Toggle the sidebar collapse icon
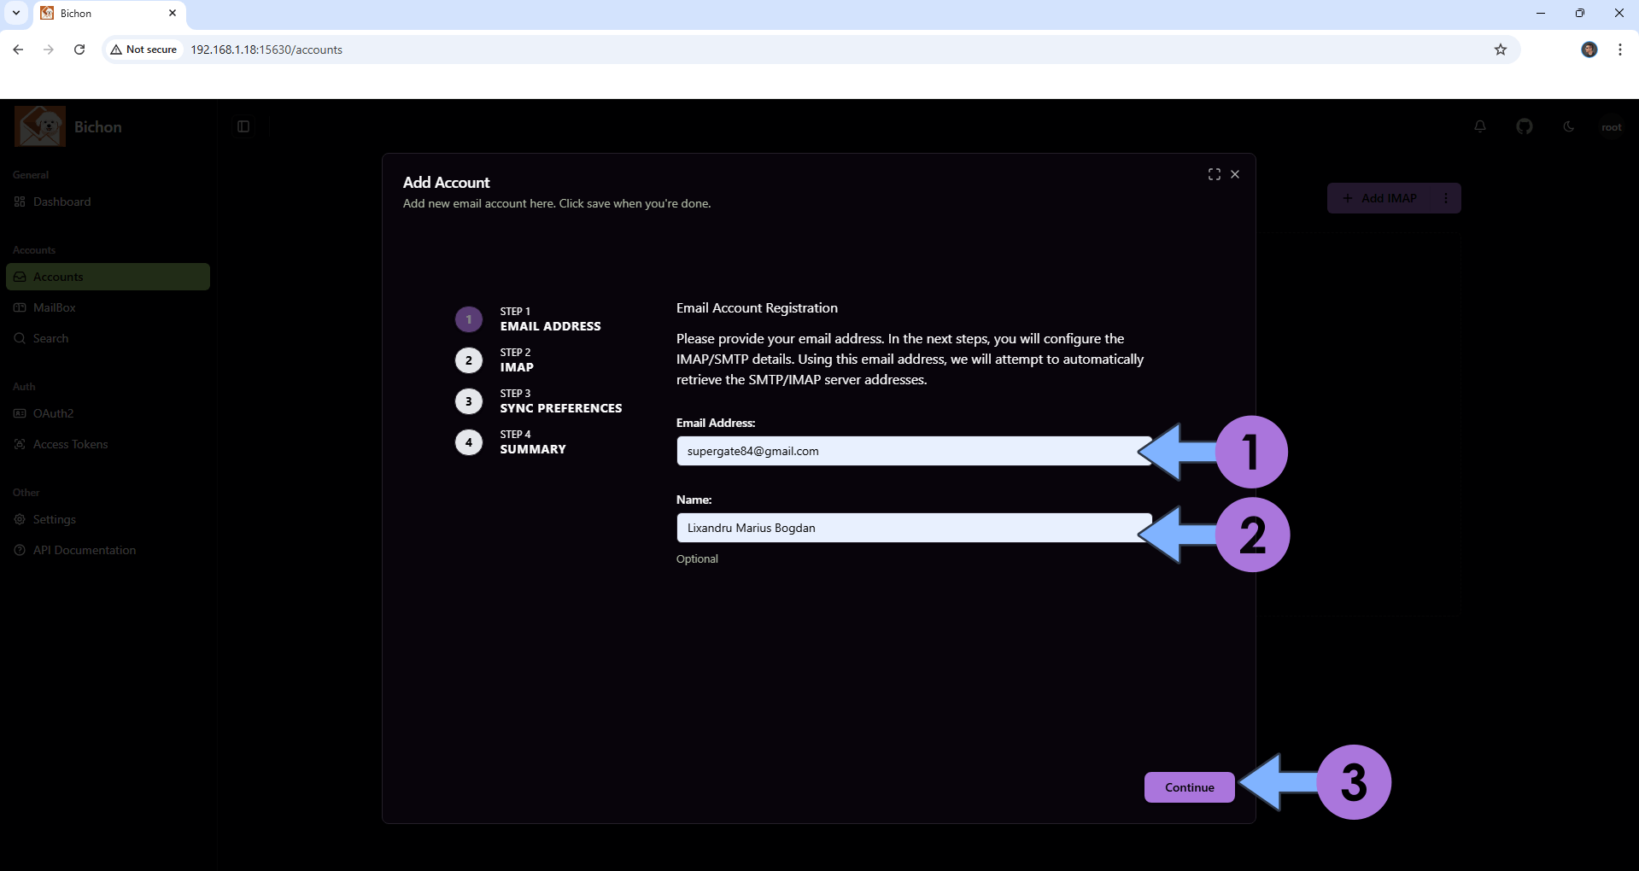This screenshot has width=1639, height=871. tap(243, 126)
